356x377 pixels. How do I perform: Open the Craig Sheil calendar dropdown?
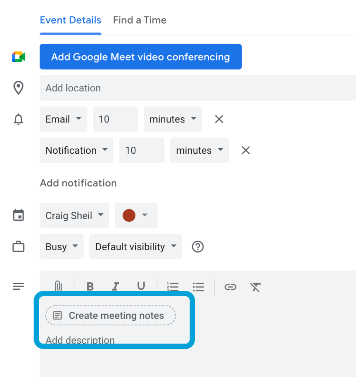tap(74, 215)
